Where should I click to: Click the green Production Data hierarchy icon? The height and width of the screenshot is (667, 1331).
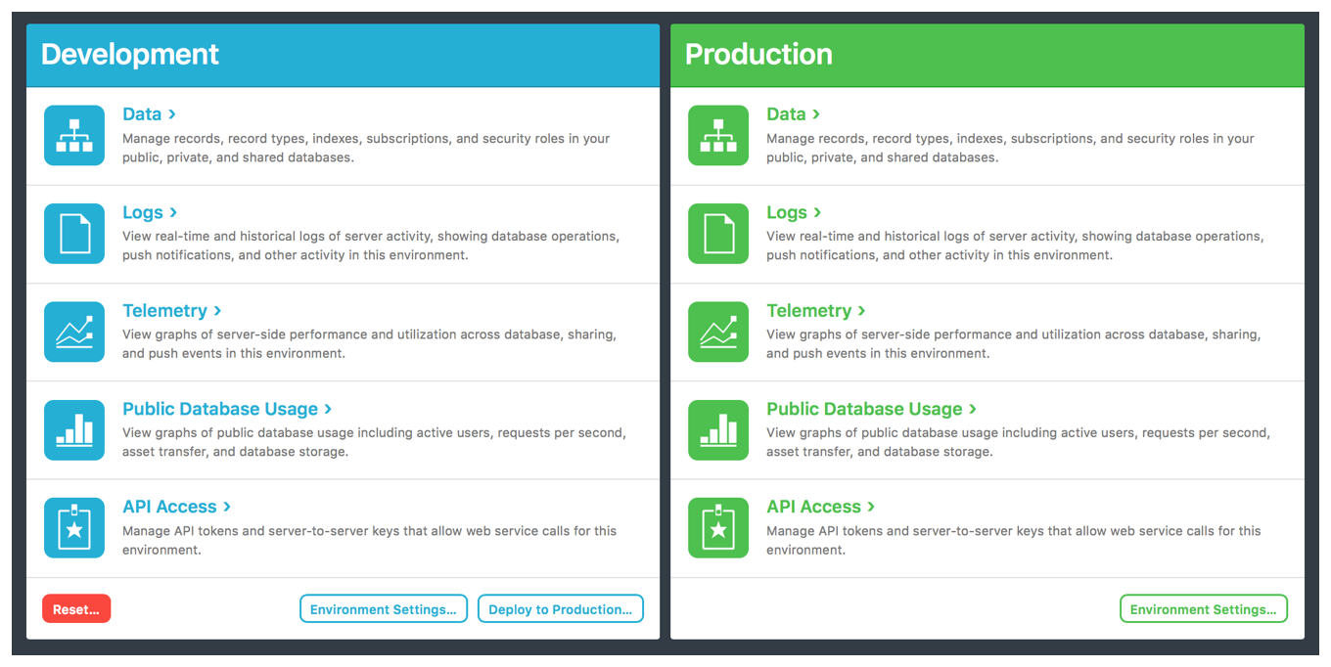point(718,136)
